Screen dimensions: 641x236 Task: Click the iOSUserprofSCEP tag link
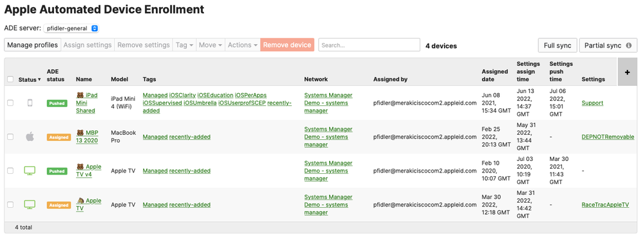(x=242, y=103)
